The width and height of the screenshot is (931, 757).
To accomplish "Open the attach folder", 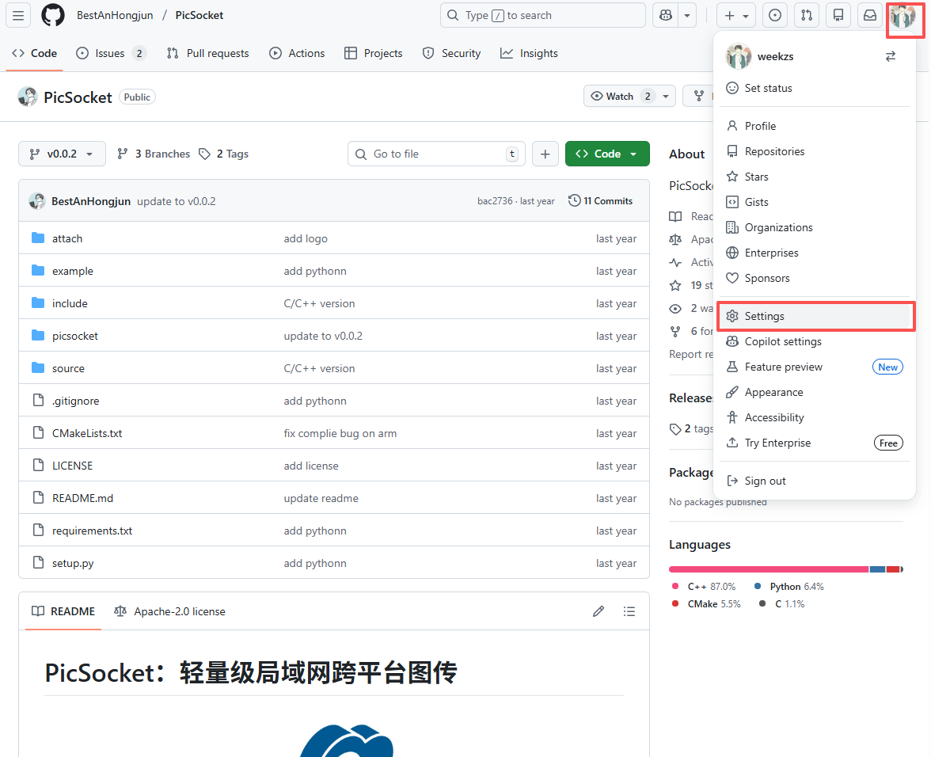I will (67, 238).
